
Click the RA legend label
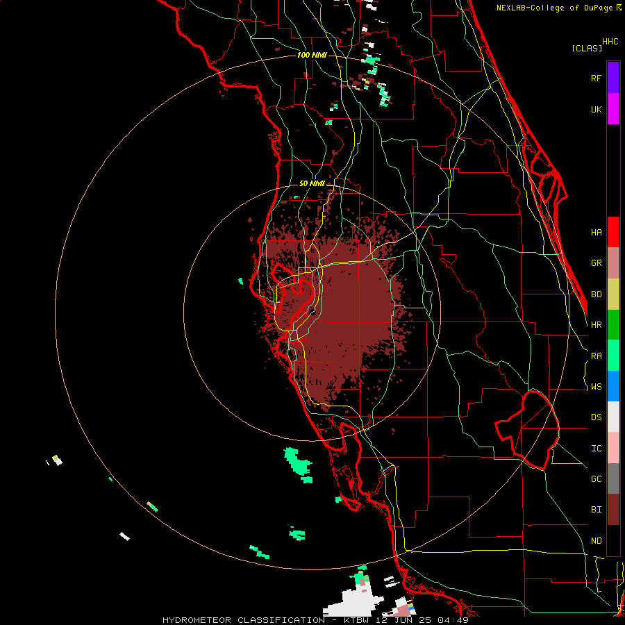click(x=597, y=356)
